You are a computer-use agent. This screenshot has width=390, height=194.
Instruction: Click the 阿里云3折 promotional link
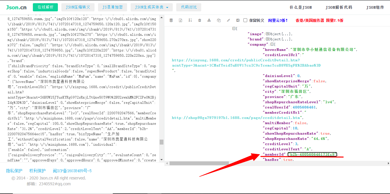pos(278,20)
